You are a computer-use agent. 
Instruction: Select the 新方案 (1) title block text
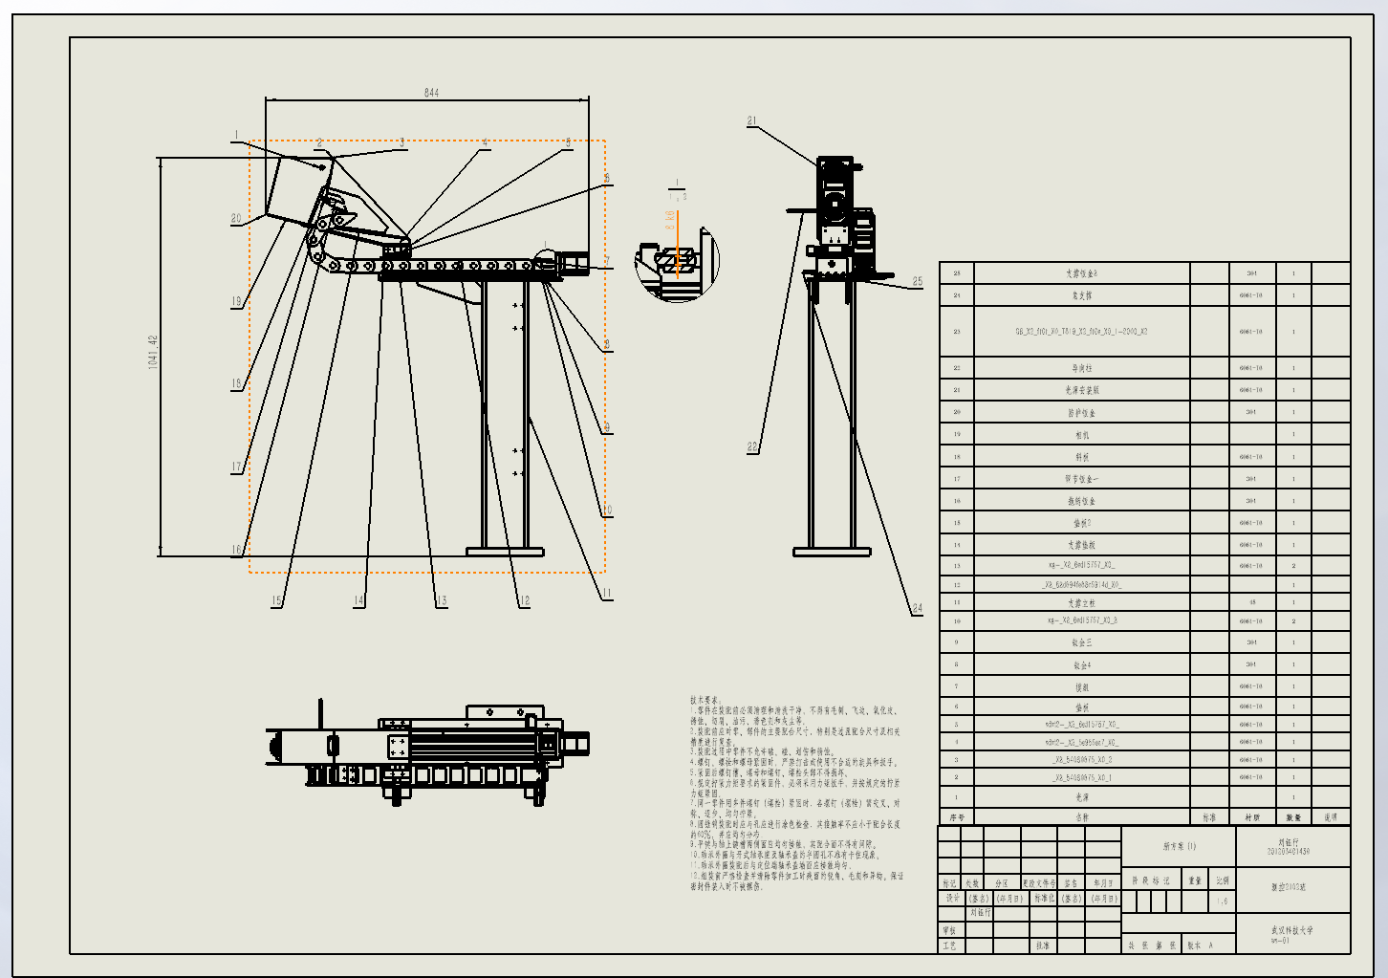tap(1179, 846)
